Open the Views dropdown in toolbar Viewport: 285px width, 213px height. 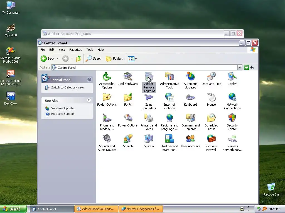point(132,59)
